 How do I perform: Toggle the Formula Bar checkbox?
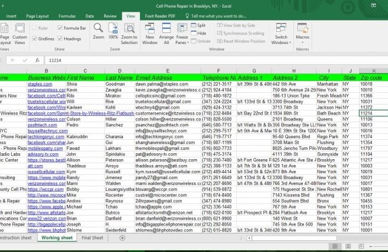pyautogui.click(x=60, y=28)
